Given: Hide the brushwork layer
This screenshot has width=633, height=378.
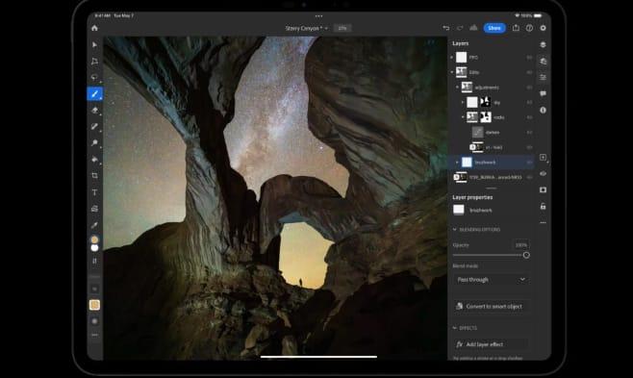Looking at the screenshot, I should [529, 163].
